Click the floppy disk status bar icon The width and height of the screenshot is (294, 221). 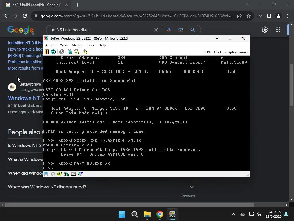[46, 174]
